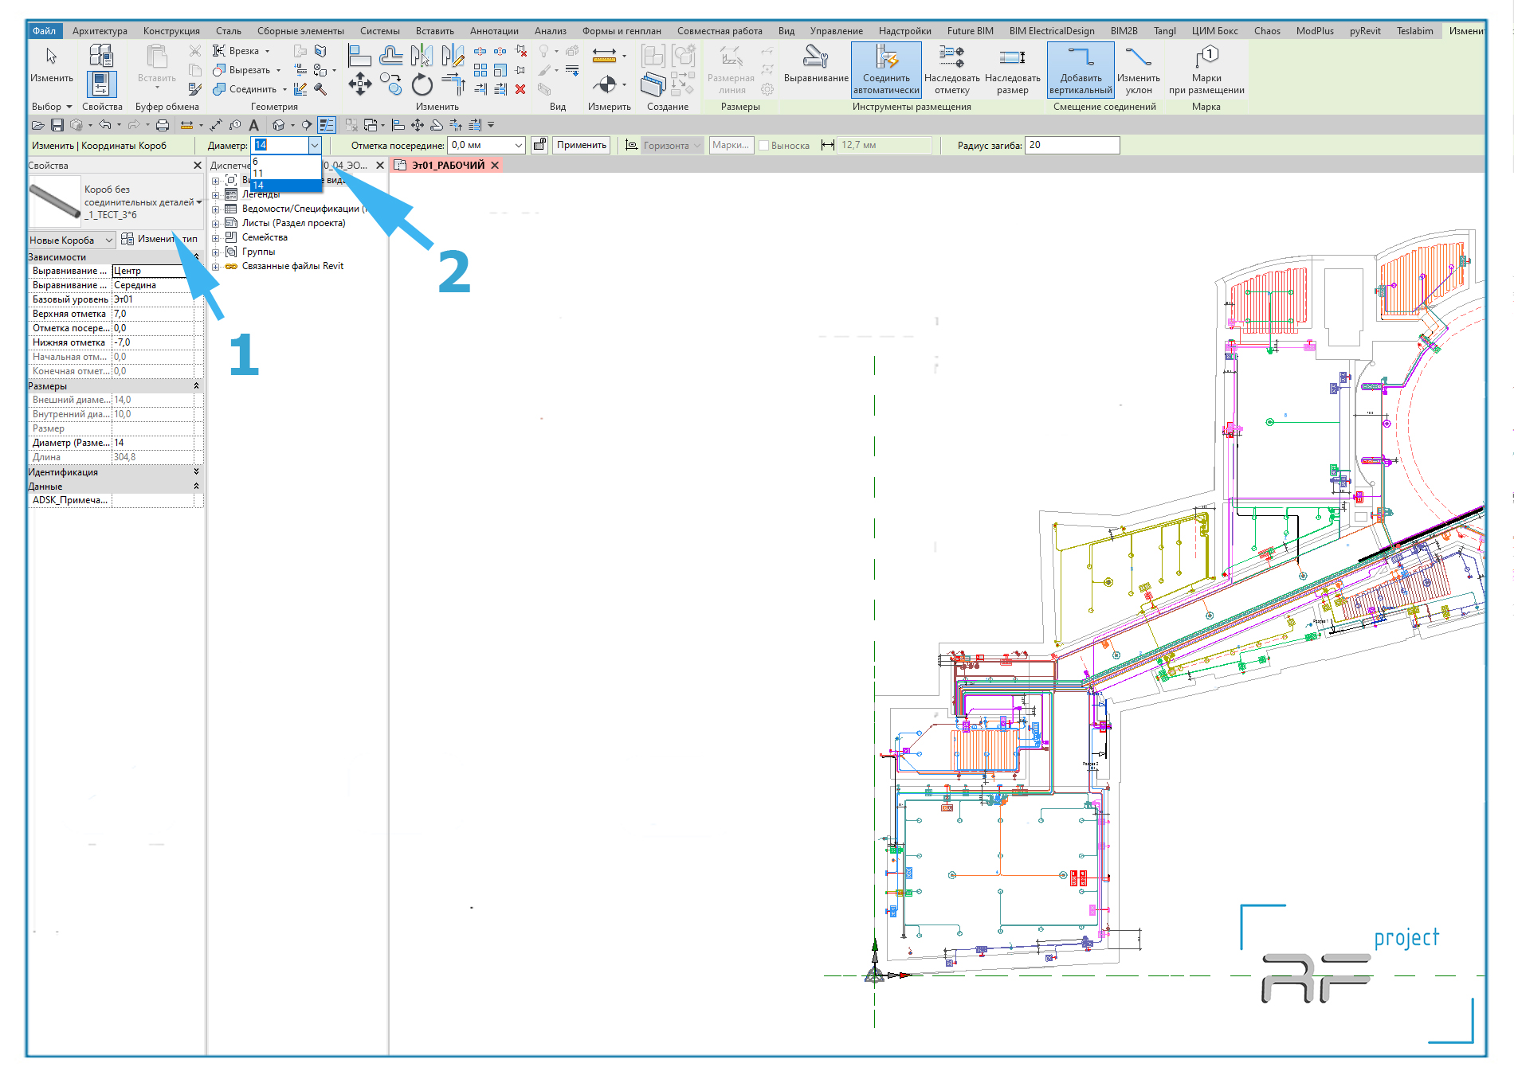Toggle Изменить уклон connection offset

click(1138, 70)
